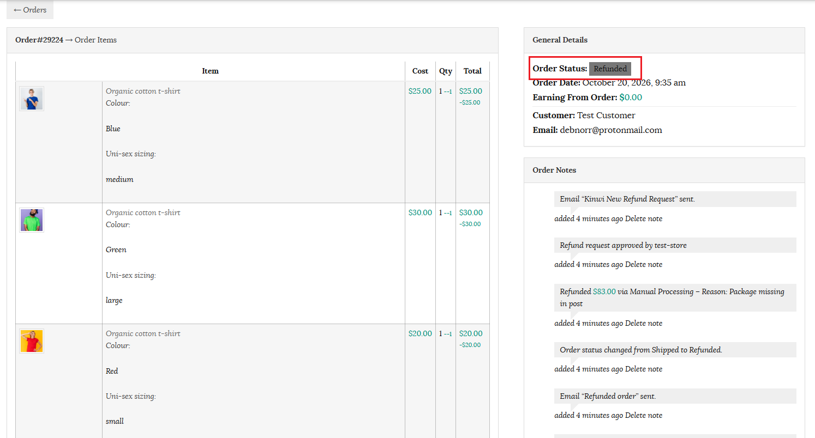Click the 'medium' sizing value
This screenshot has width=815, height=438.
[x=119, y=179]
